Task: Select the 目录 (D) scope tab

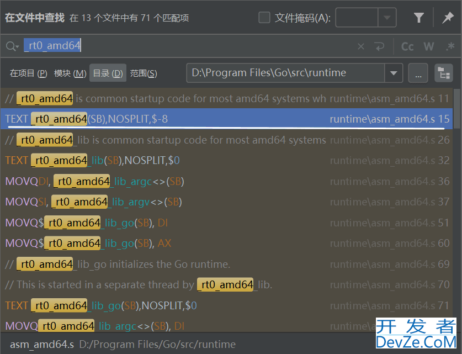Action: (x=108, y=73)
